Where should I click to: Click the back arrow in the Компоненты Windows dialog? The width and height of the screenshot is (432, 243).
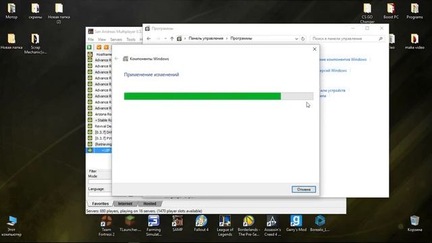tap(116, 59)
